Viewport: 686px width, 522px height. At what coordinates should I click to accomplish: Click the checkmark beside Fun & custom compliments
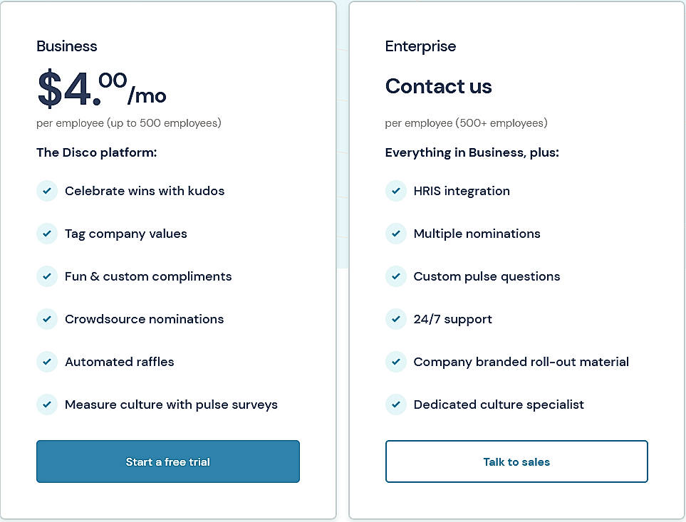(x=47, y=276)
